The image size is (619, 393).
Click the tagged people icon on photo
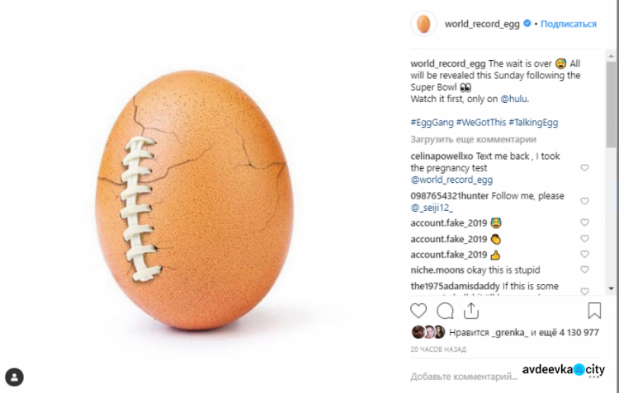click(x=14, y=377)
